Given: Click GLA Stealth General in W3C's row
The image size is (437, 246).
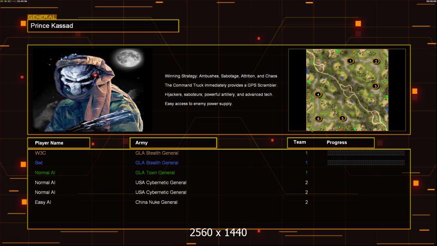Looking at the screenshot, I should click(157, 153).
